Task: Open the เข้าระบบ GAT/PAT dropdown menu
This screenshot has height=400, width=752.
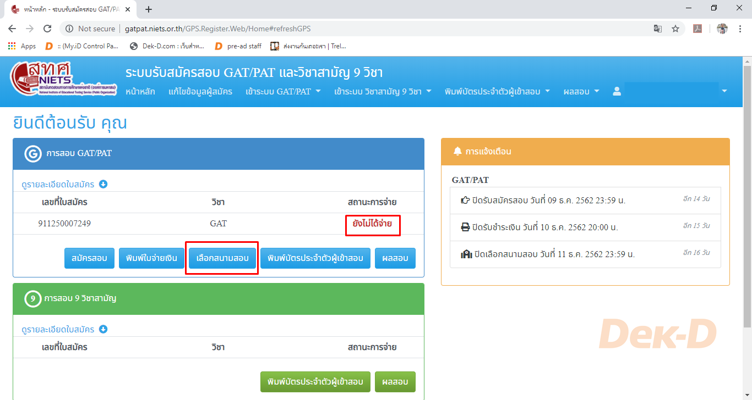Action: pos(283,91)
